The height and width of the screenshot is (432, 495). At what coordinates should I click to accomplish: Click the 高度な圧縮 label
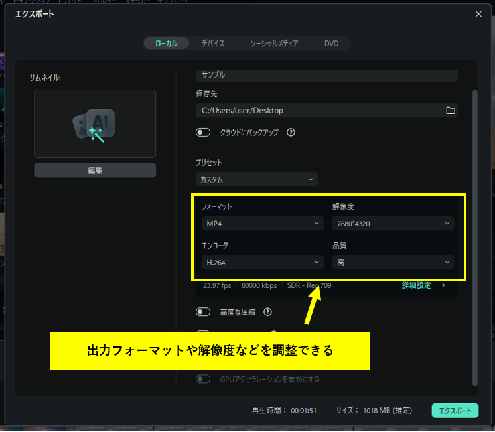238,312
